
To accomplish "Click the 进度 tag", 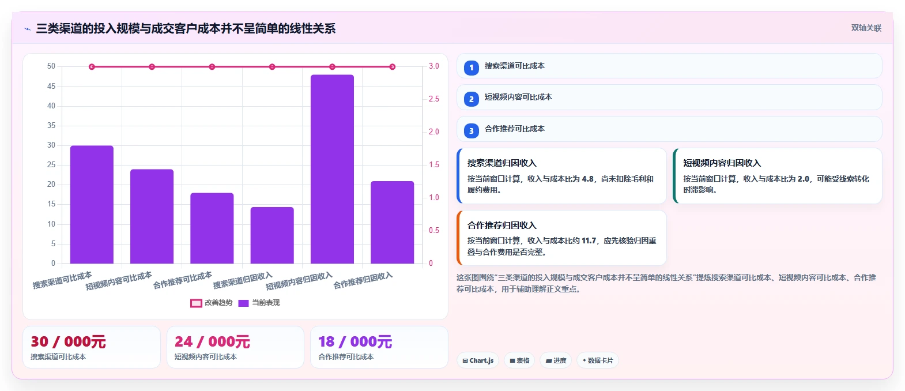I will 556,360.
